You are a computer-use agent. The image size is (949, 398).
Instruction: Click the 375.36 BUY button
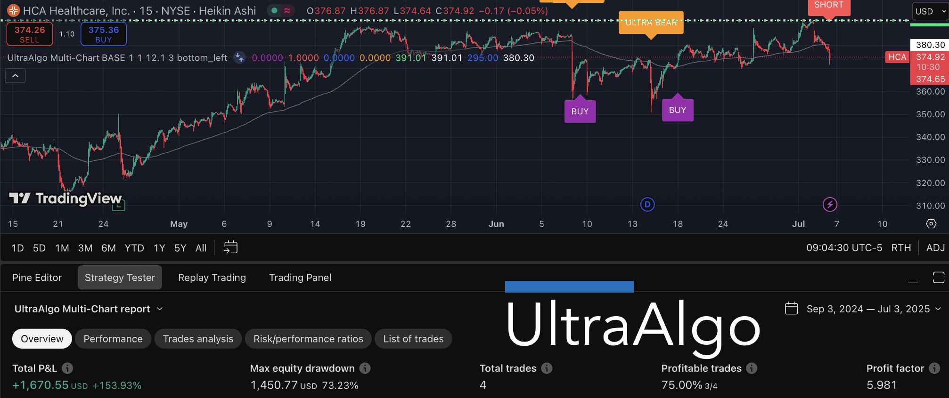pyautogui.click(x=104, y=34)
